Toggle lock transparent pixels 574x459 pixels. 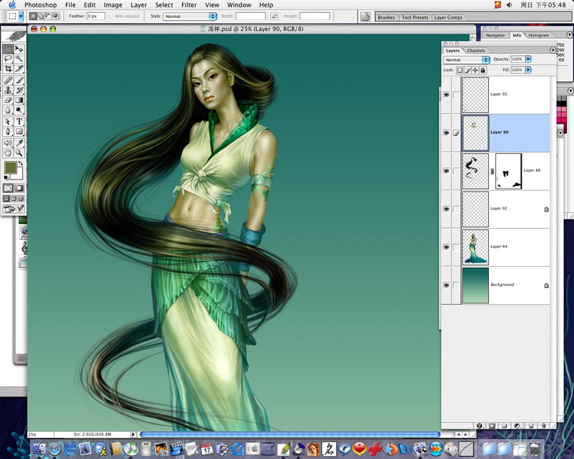[x=460, y=70]
